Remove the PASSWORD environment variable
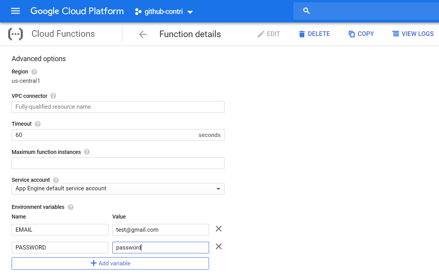 click(218, 246)
